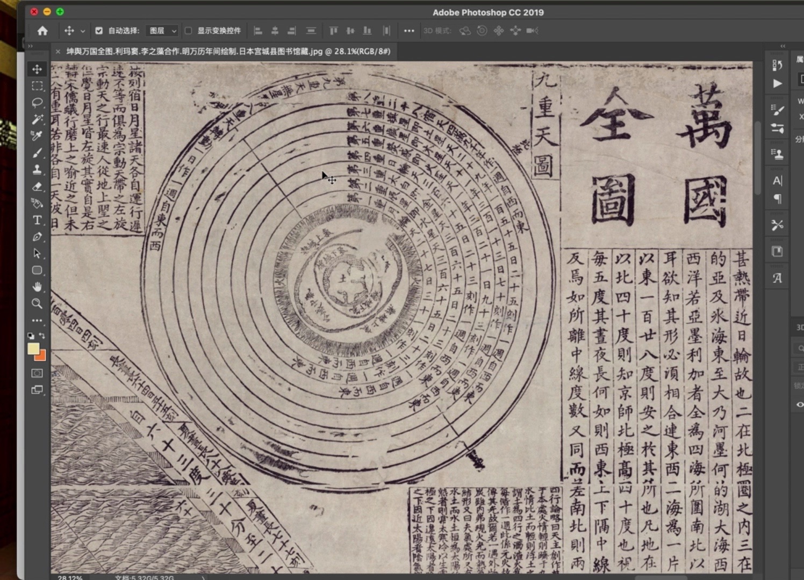Open the Brush Settings panel icon
804x580 pixels.
coord(777,110)
